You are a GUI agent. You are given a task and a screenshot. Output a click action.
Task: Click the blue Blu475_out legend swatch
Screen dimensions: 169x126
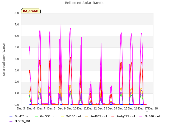11,117
